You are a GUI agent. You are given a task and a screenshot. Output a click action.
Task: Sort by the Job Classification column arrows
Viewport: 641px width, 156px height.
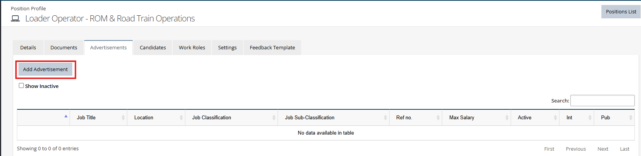point(274,118)
